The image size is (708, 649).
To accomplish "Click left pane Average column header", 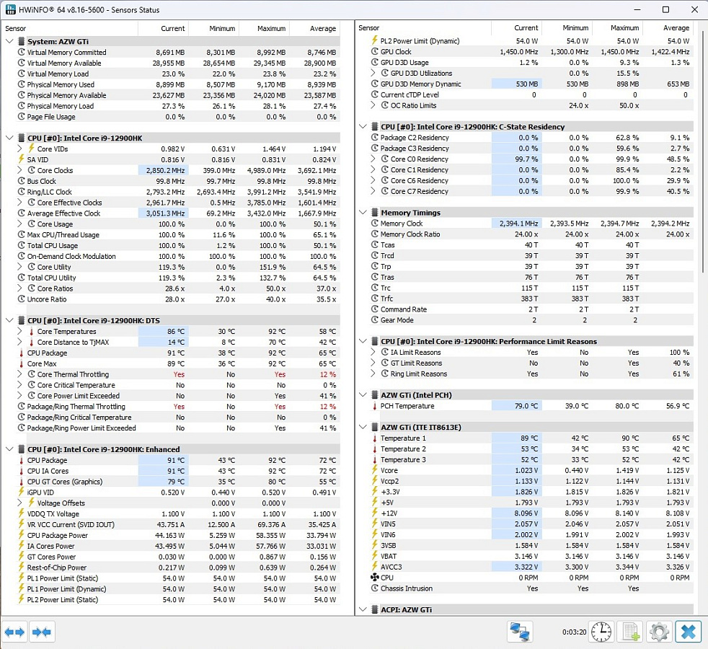I will point(315,28).
